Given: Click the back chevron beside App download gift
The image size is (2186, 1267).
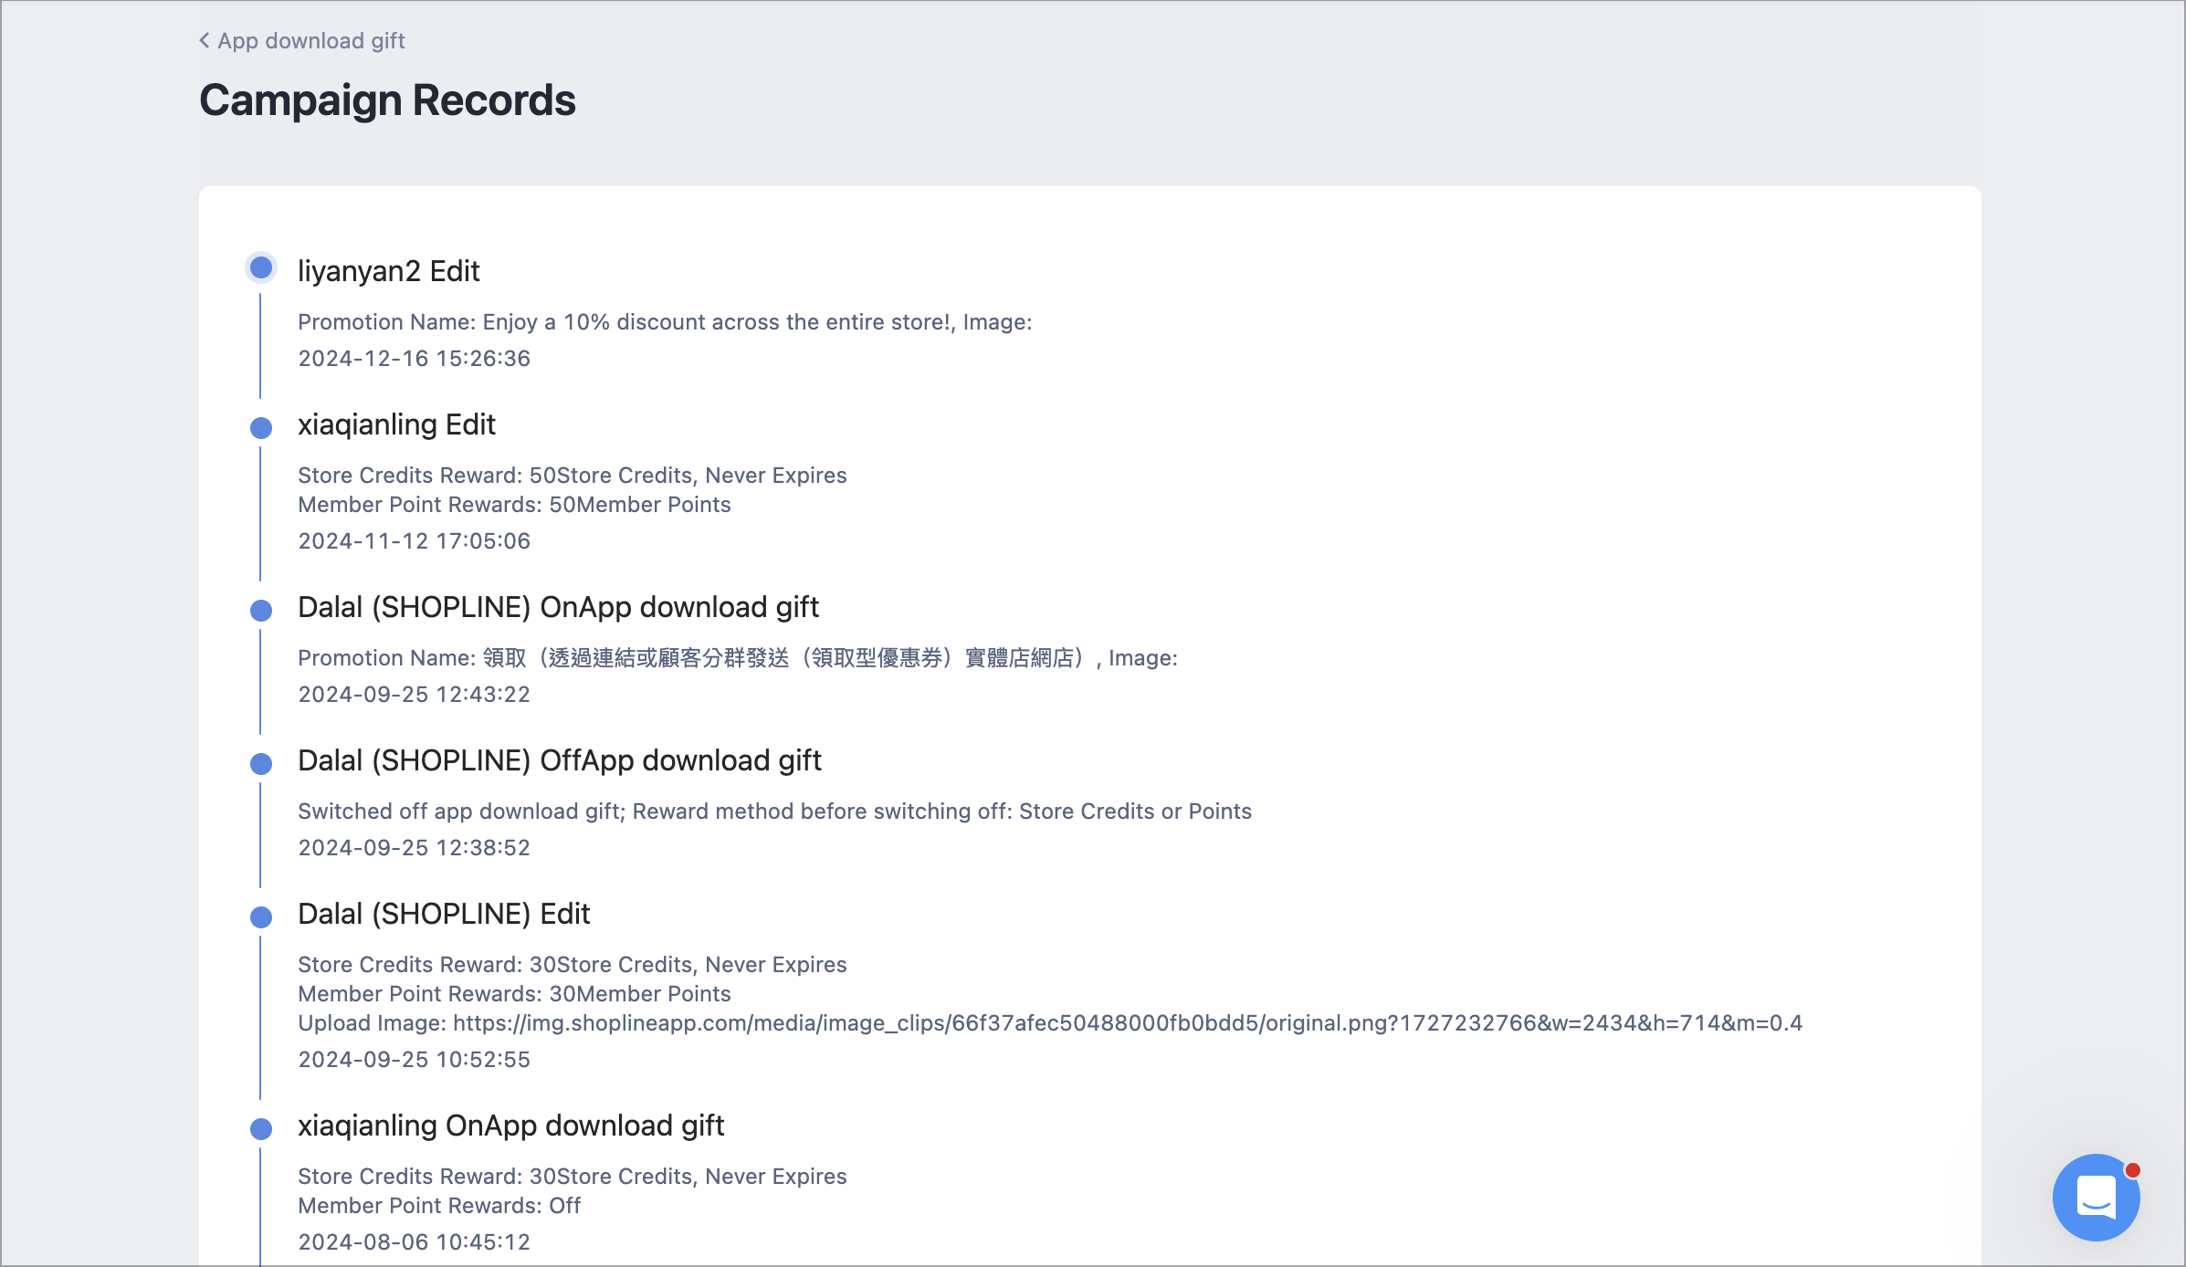Looking at the screenshot, I should 205,40.
